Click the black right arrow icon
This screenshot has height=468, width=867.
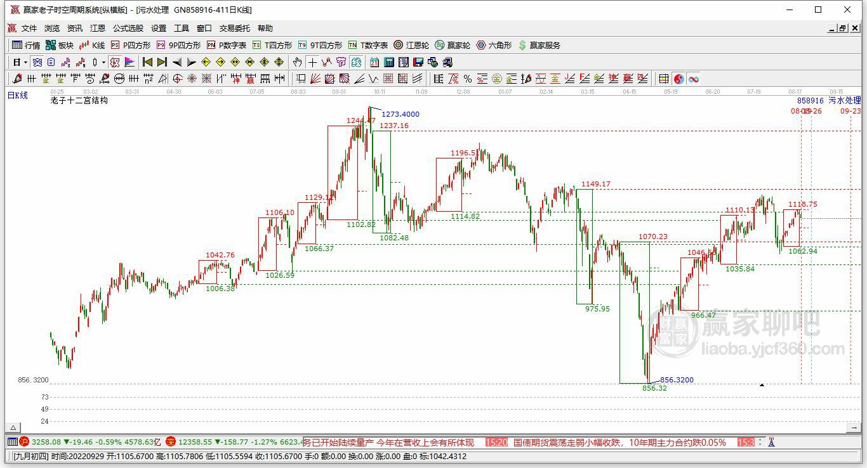pyautogui.click(x=191, y=62)
